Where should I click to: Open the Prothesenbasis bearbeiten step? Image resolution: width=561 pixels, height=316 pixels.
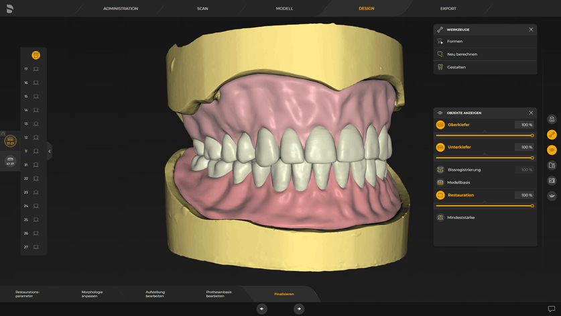point(219,294)
